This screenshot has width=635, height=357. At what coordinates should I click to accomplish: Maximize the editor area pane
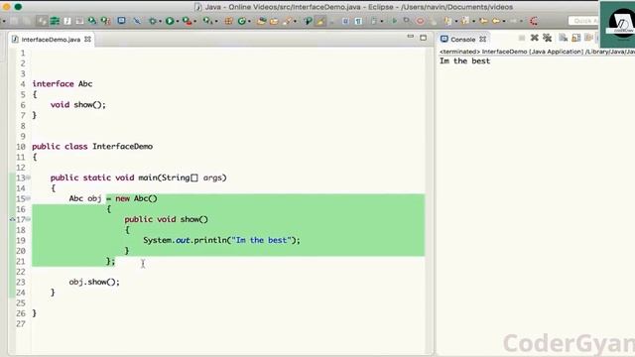point(424,38)
